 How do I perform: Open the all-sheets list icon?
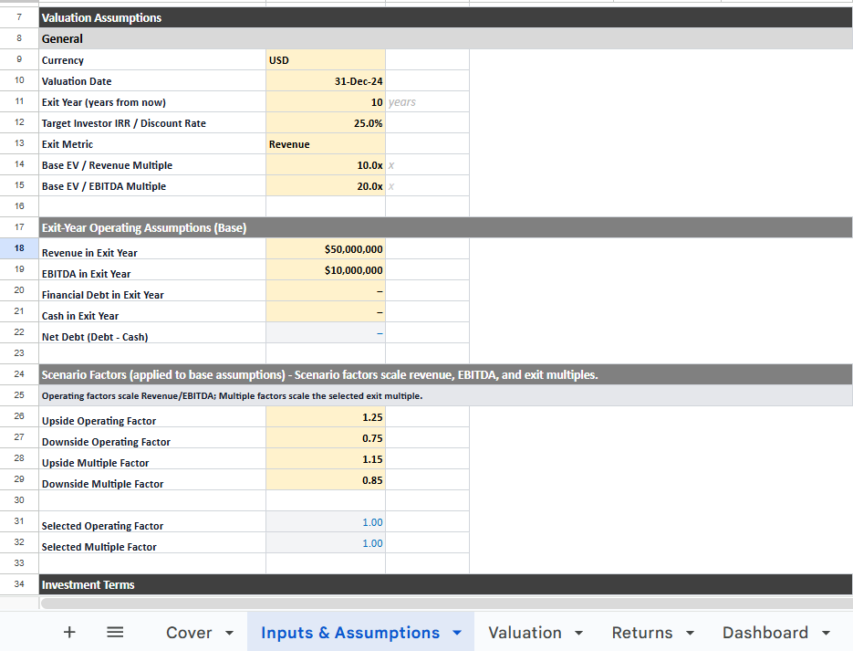(115, 632)
